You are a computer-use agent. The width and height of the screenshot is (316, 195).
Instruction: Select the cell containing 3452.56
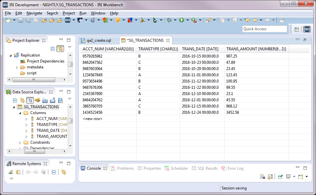[257, 112]
